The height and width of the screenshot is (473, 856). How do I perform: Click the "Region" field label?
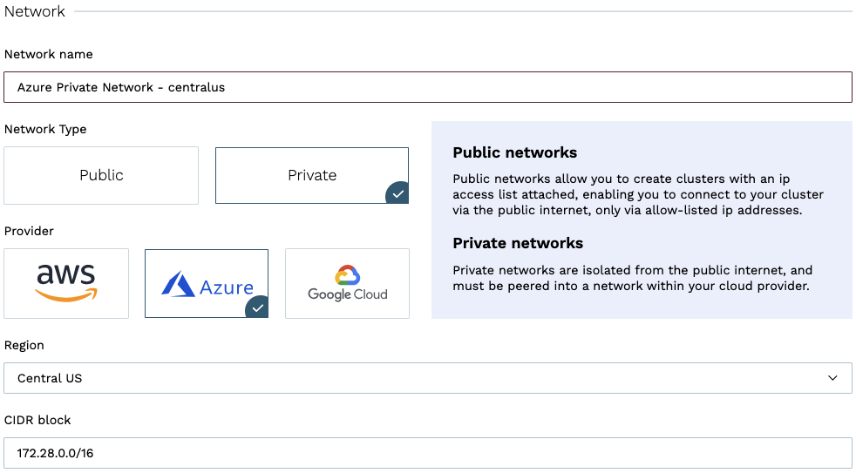pyautogui.click(x=24, y=345)
